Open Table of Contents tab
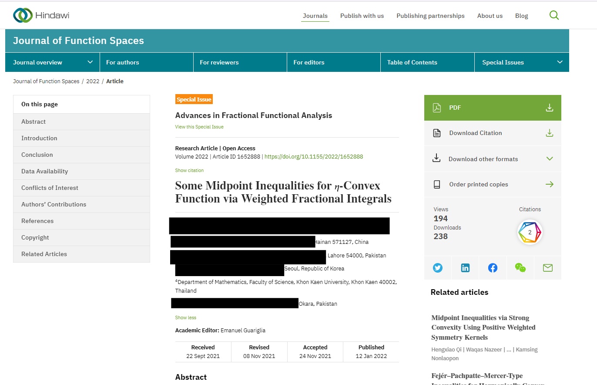 point(412,62)
